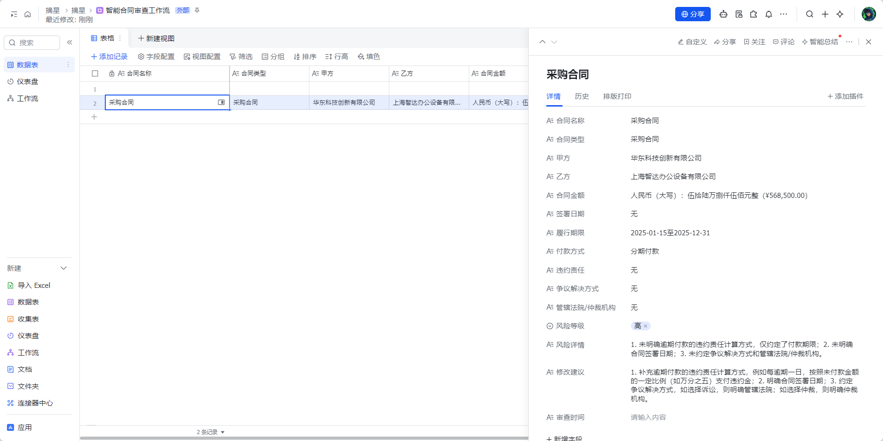Adjust 行高 row height setting

[337, 56]
